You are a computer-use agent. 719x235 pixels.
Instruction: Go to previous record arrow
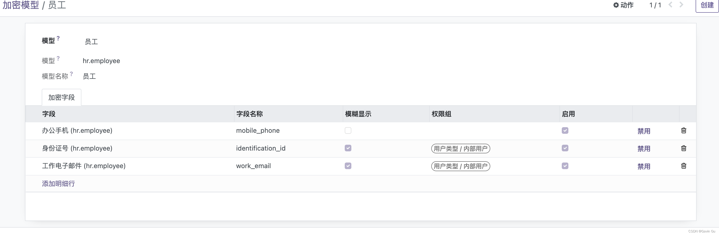coord(670,5)
